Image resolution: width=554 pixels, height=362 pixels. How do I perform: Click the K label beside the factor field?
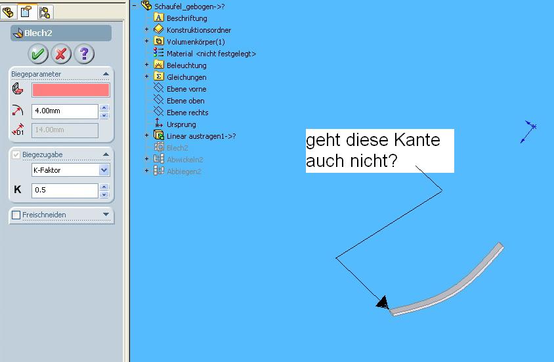coord(18,190)
